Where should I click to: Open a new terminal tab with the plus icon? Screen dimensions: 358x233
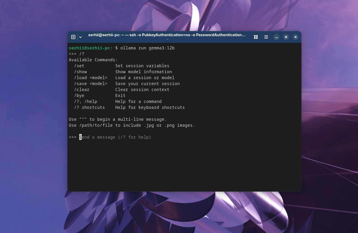pyautogui.click(x=73, y=37)
